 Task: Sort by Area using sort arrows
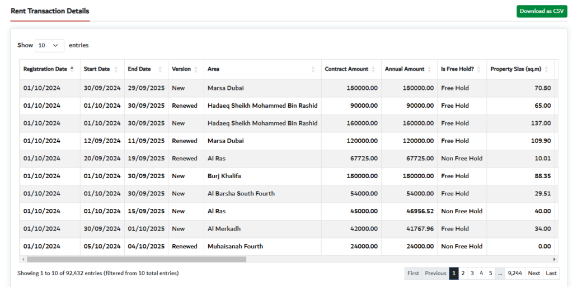click(x=313, y=69)
